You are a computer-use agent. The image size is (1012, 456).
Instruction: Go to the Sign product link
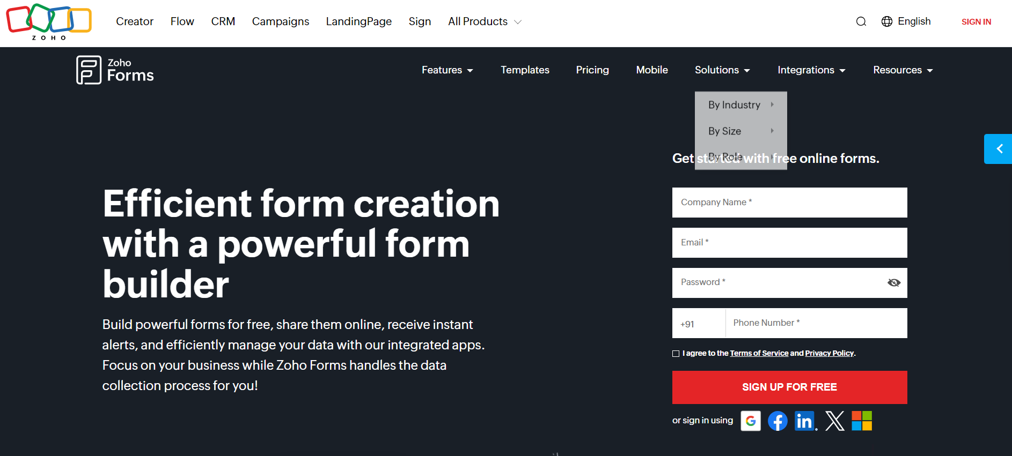[x=420, y=21]
